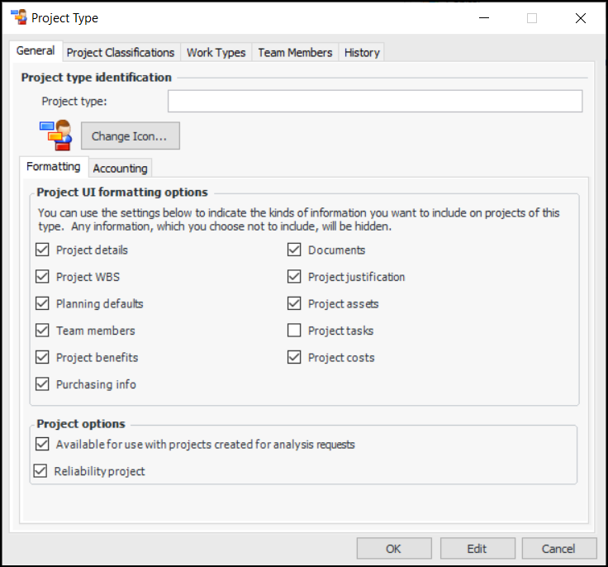Click the Project Type title bar icon
The image size is (608, 567).
pyautogui.click(x=18, y=17)
